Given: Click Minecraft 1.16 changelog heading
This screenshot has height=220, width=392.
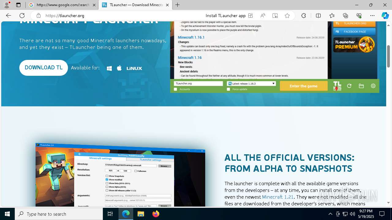Looking at the screenshot, I should click(x=190, y=57).
